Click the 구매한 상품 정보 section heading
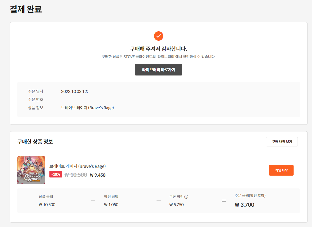The image size is (312, 227). click(35, 142)
